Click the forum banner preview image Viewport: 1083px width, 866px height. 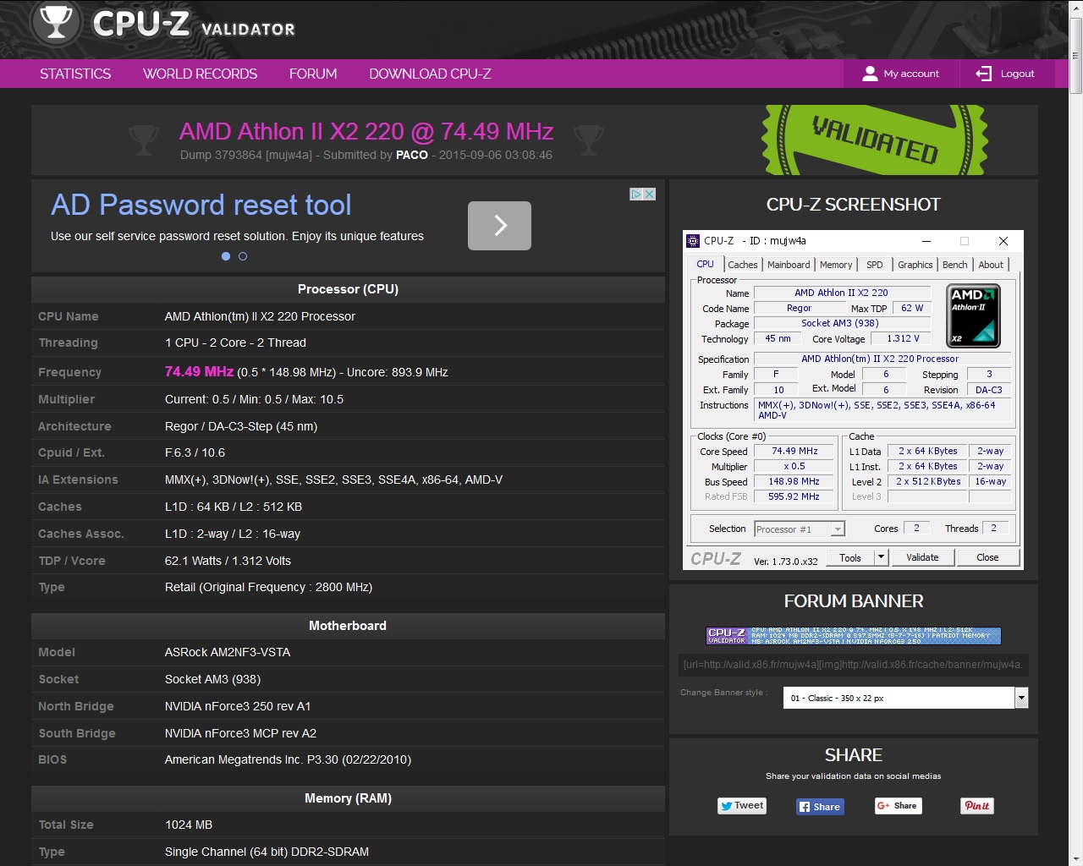pos(854,636)
